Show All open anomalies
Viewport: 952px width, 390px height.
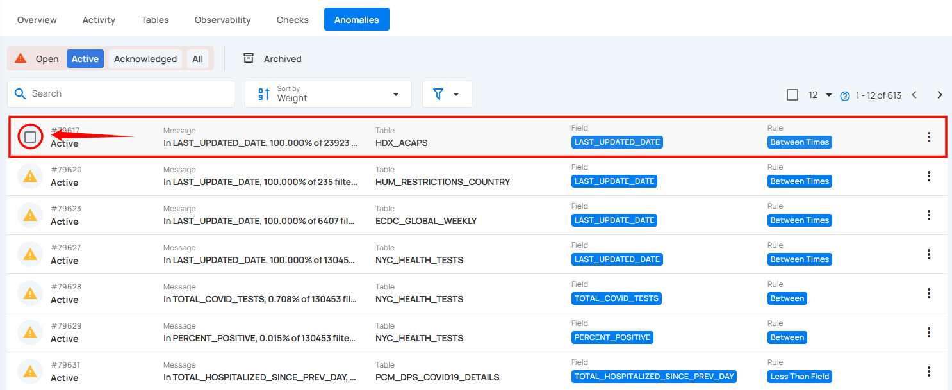[198, 59]
